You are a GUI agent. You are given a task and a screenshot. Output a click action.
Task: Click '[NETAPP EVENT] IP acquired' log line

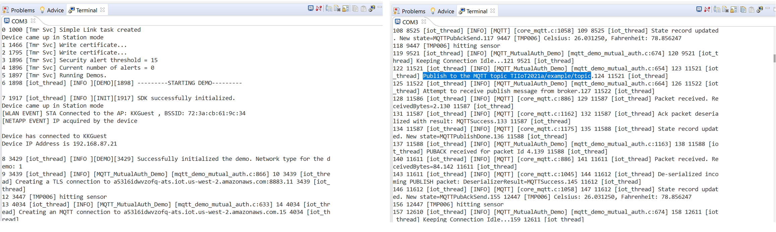click(70, 121)
